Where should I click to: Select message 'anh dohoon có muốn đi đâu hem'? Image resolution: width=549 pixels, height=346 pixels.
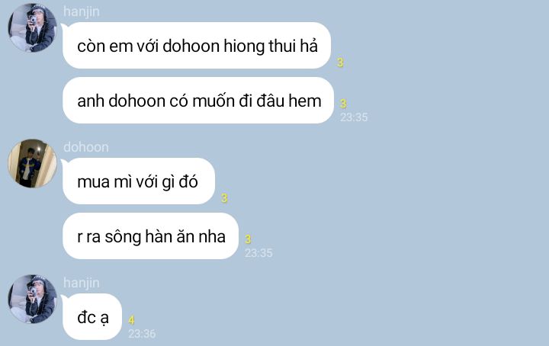pyautogui.click(x=198, y=101)
